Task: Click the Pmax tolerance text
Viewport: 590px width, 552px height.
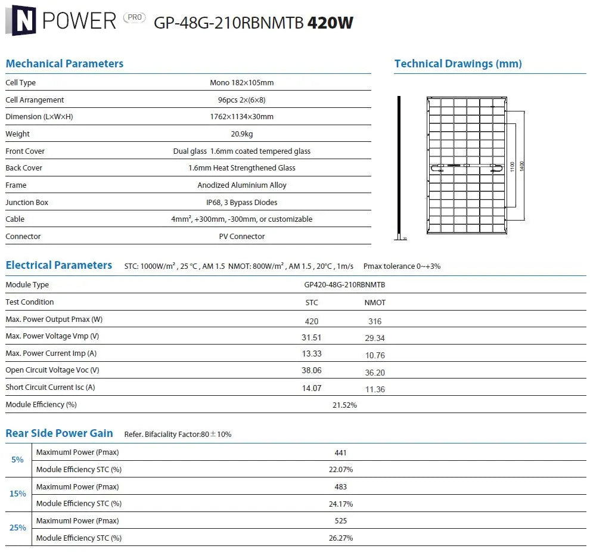Action: [402, 266]
